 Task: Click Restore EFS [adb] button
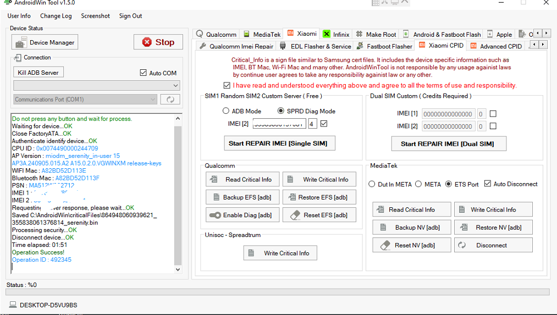[319, 197]
